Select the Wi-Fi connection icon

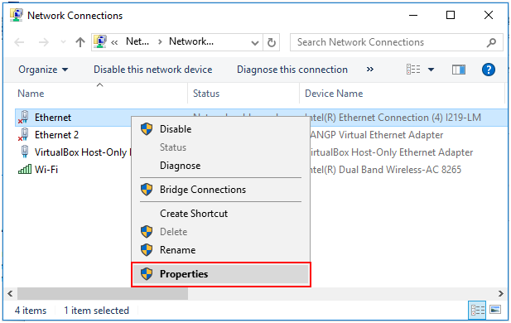click(25, 170)
